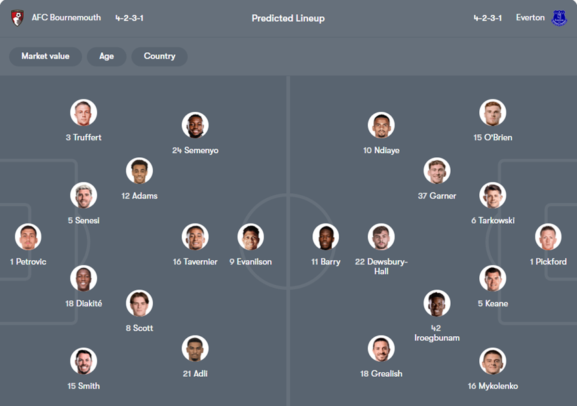
Task: Click Pickford's goalkeeper avatar
Action: (548, 237)
